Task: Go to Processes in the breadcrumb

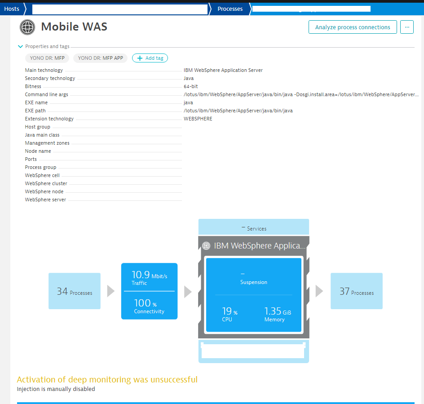Action: pos(230,9)
